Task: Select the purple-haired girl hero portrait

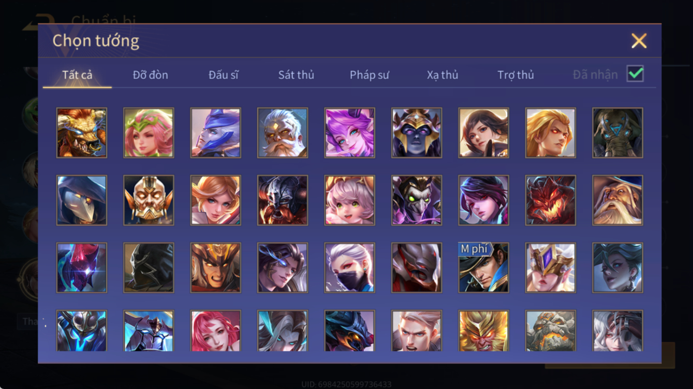Action: [x=350, y=133]
